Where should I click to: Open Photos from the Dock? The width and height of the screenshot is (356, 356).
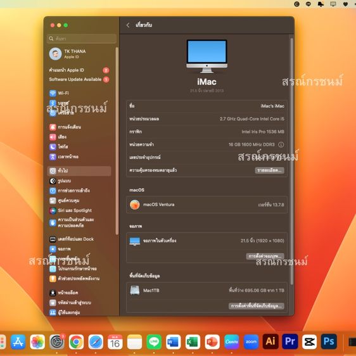37,341
